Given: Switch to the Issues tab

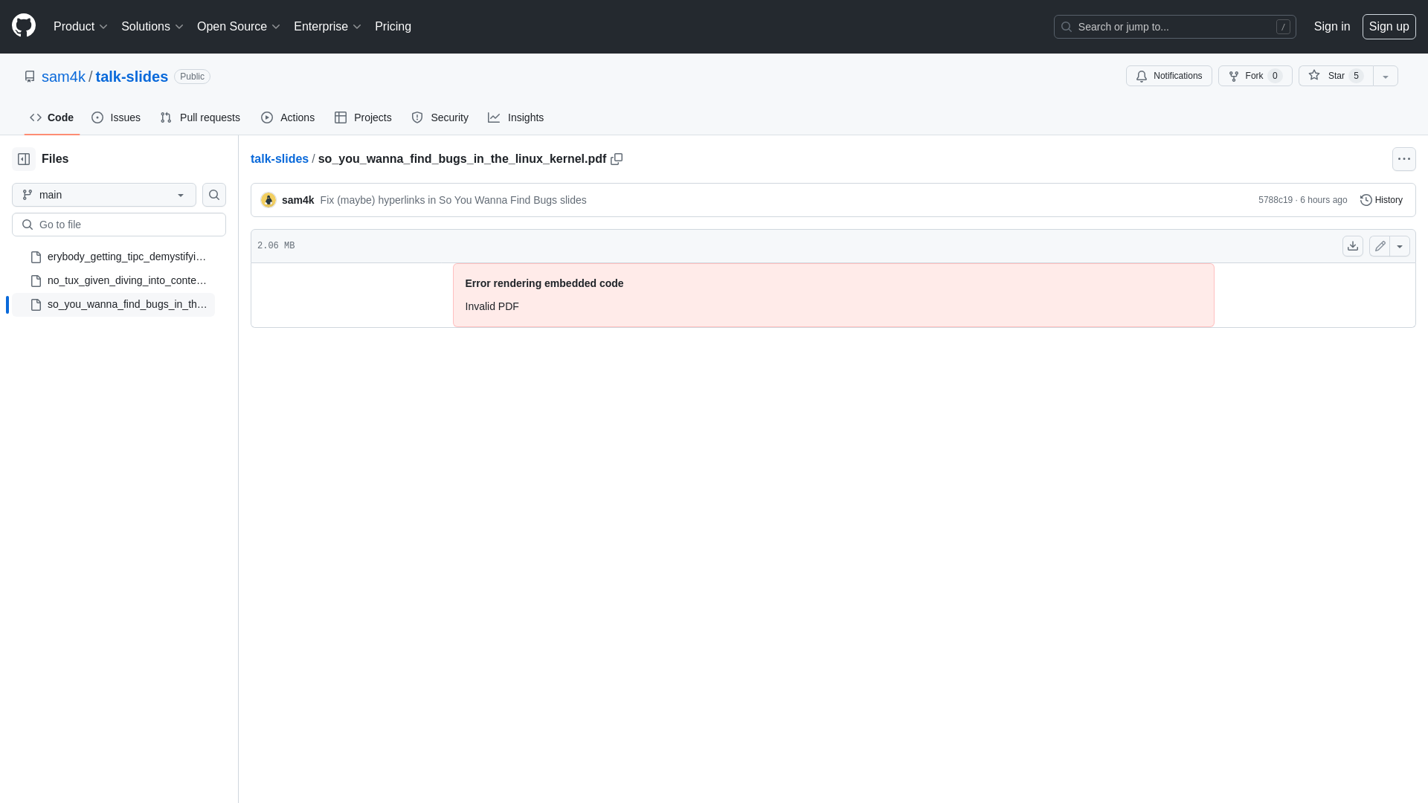Looking at the screenshot, I should pos(116,117).
